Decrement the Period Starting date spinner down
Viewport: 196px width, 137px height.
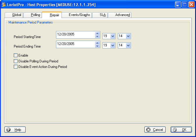(97, 36)
